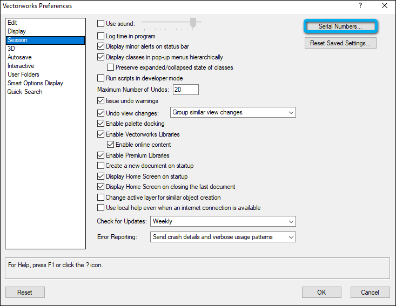Uncheck Display Home Screen on closing last document

(101, 187)
